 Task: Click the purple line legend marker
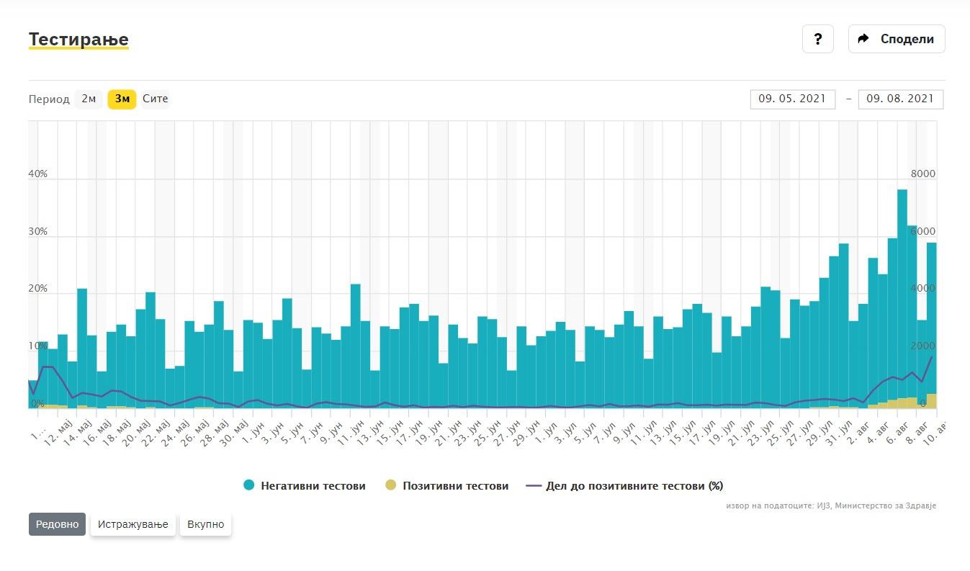[534, 486]
